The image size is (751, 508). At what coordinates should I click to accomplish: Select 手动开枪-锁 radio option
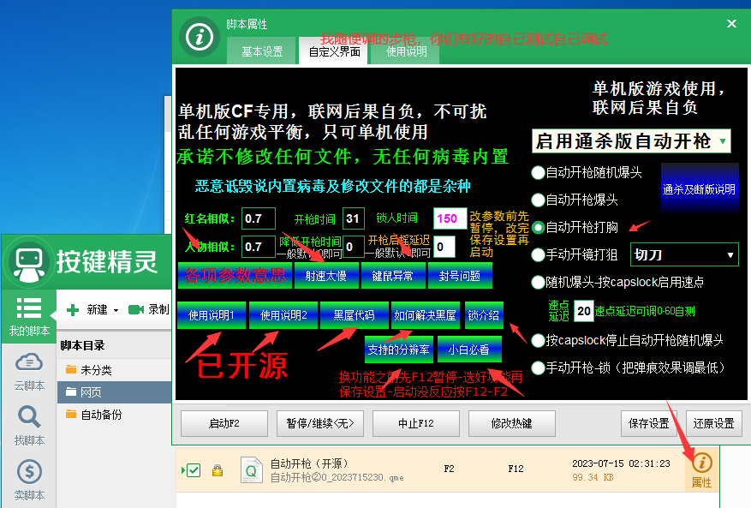tap(538, 368)
